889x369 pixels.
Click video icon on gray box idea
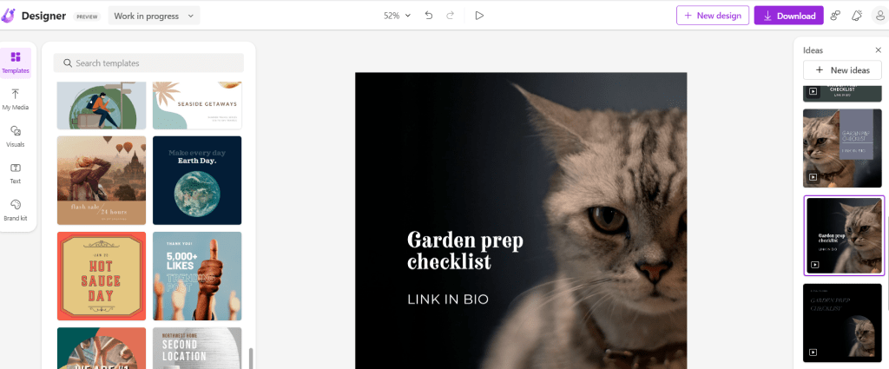tap(813, 177)
